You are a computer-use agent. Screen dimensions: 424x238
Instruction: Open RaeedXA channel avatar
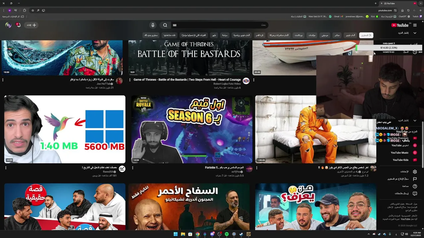(x=122, y=169)
